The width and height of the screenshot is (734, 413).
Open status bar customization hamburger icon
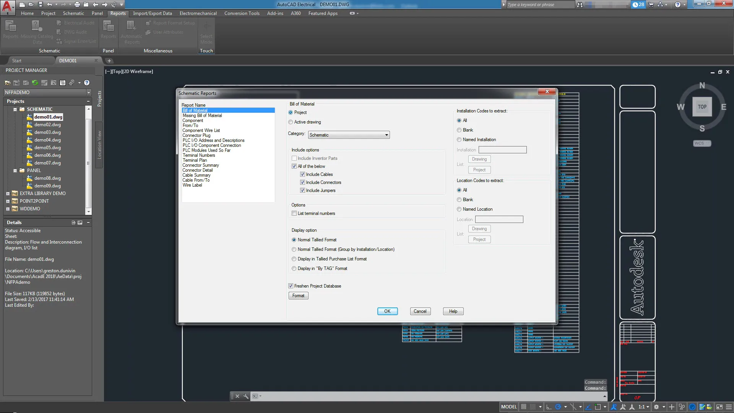click(x=728, y=406)
